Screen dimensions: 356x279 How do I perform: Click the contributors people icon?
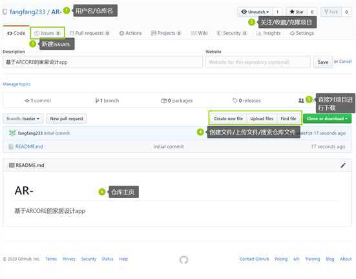click(301, 100)
